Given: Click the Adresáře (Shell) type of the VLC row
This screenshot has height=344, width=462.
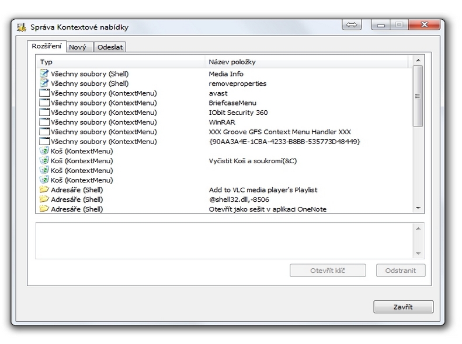Looking at the screenshot, I should coord(77,190).
